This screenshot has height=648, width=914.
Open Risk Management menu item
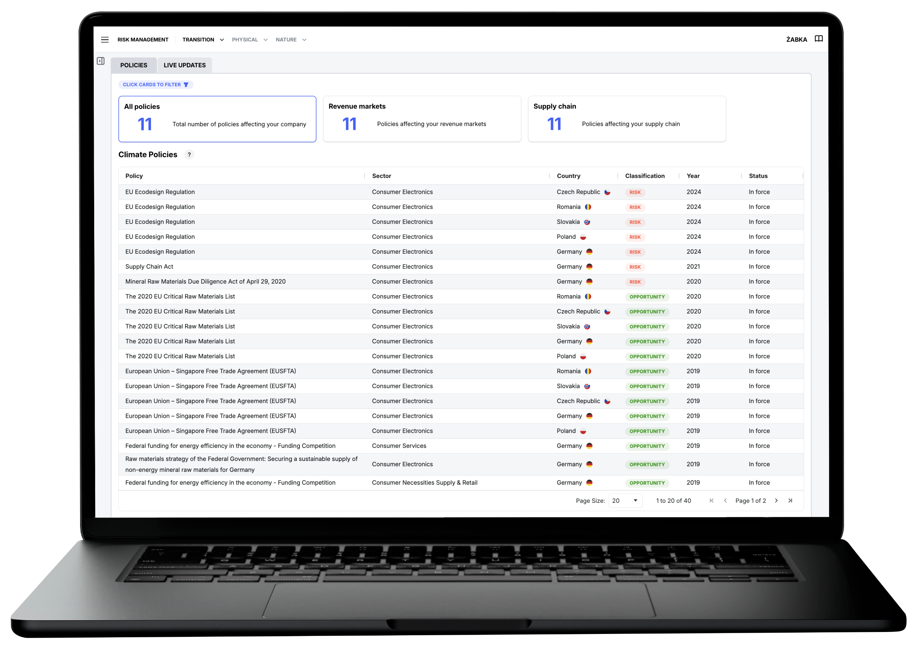point(143,40)
